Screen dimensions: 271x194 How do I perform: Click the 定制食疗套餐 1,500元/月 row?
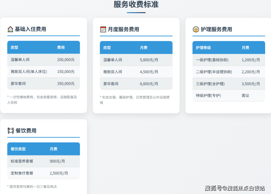(43, 173)
